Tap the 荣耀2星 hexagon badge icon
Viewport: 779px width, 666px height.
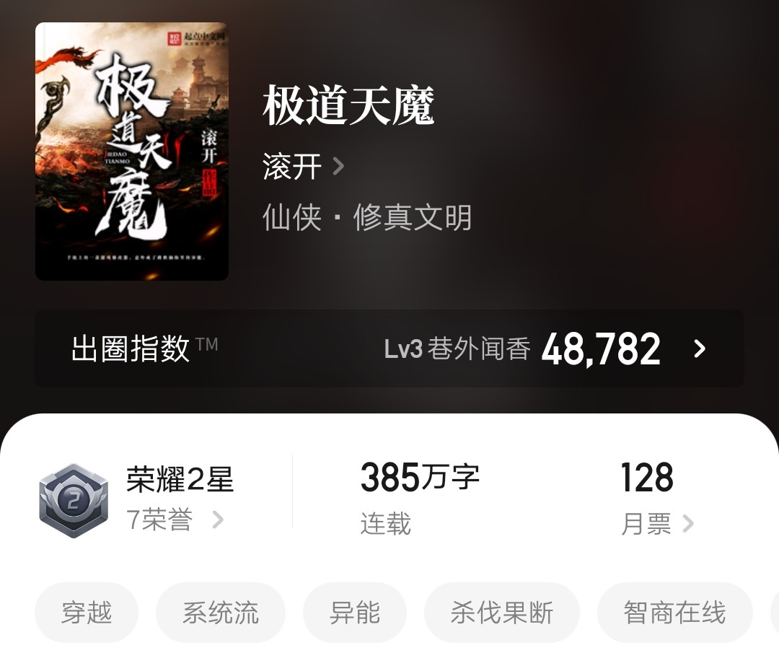click(x=74, y=500)
